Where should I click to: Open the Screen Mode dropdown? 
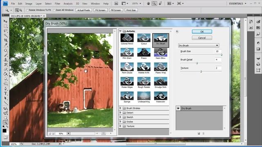click(180, 4)
